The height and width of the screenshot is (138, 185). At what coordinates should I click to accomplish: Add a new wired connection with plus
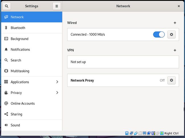[x=175, y=23]
